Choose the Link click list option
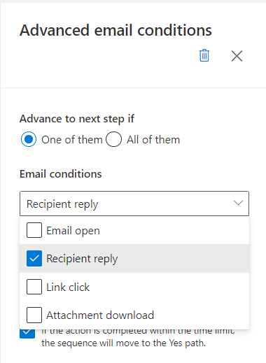Image resolution: width=266 pixels, height=363 pixels. (x=134, y=287)
